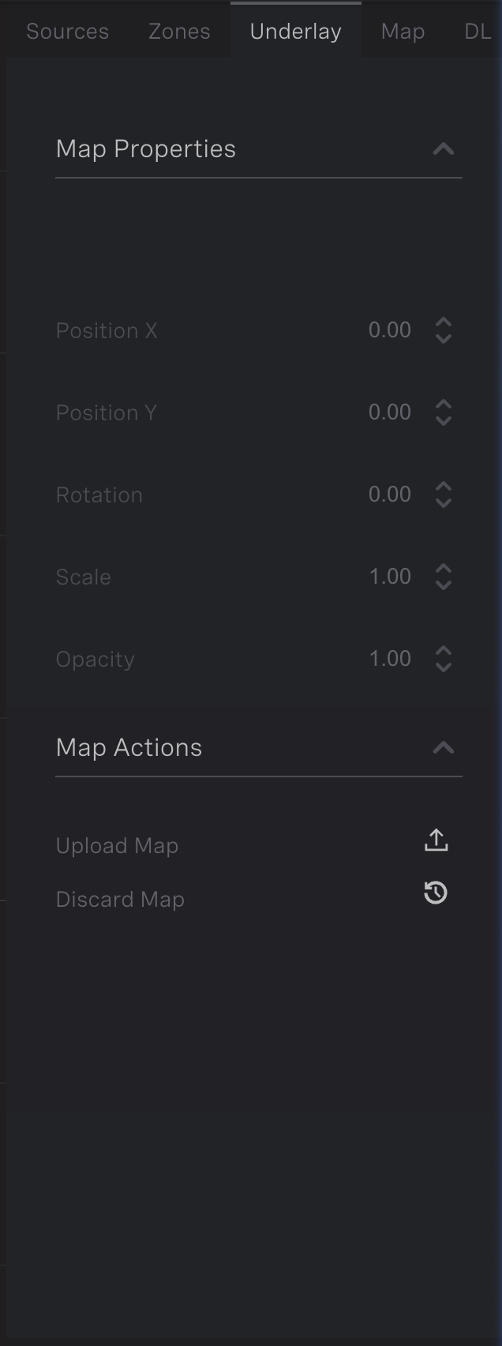The width and height of the screenshot is (502, 1346).
Task: Open the Zones tab
Action: click(x=179, y=32)
